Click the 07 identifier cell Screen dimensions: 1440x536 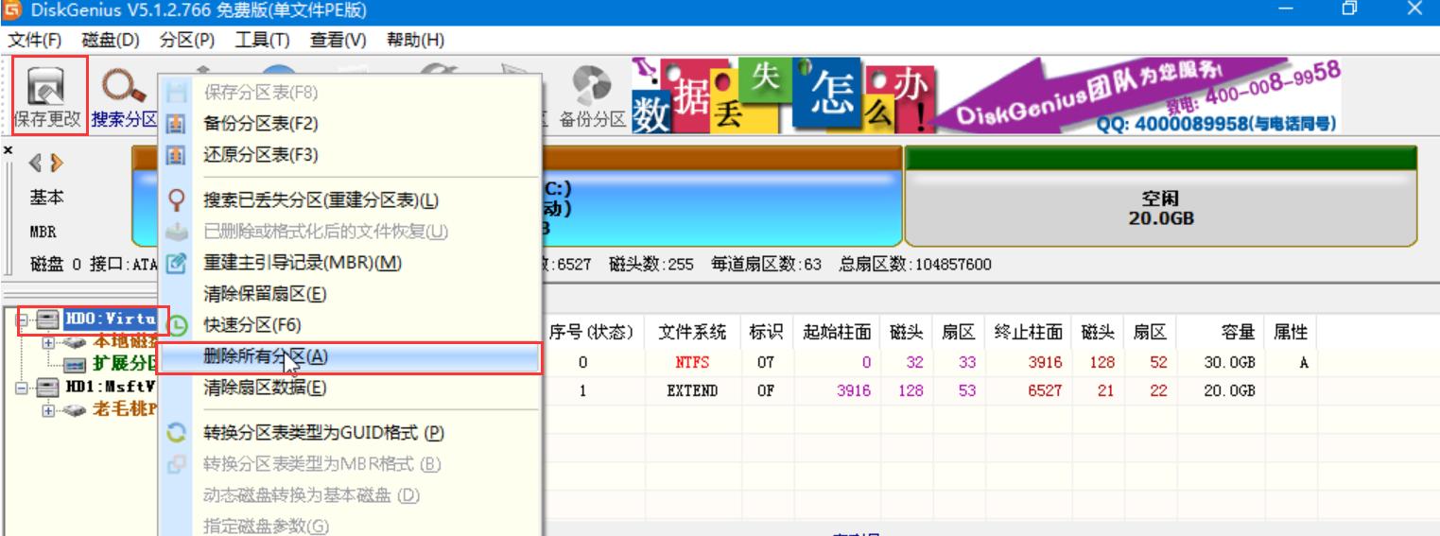pyautogui.click(x=766, y=362)
